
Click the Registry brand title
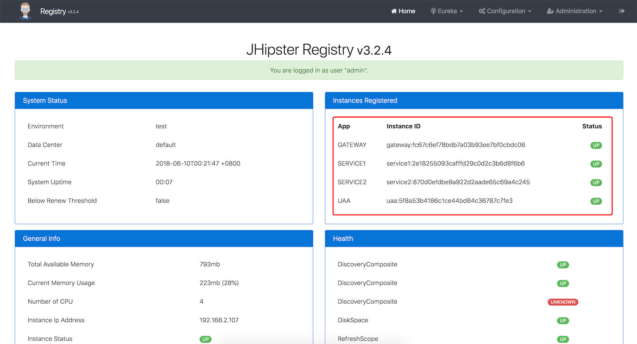pyautogui.click(x=53, y=11)
